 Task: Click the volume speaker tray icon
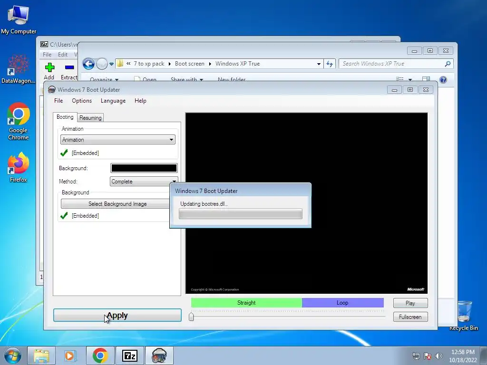[438, 356]
